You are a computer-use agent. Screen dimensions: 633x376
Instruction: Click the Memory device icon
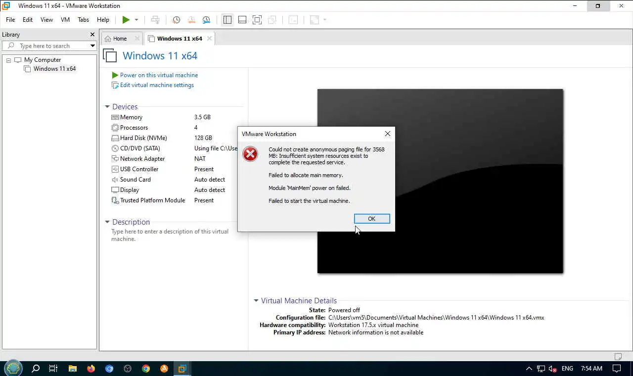click(x=115, y=117)
